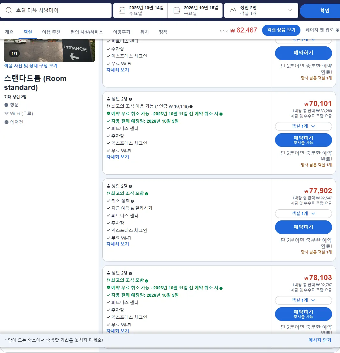Click the up-arrow icon beside 페이지 맨 위로
Viewport: 340px width, 353px height.
[337, 30]
